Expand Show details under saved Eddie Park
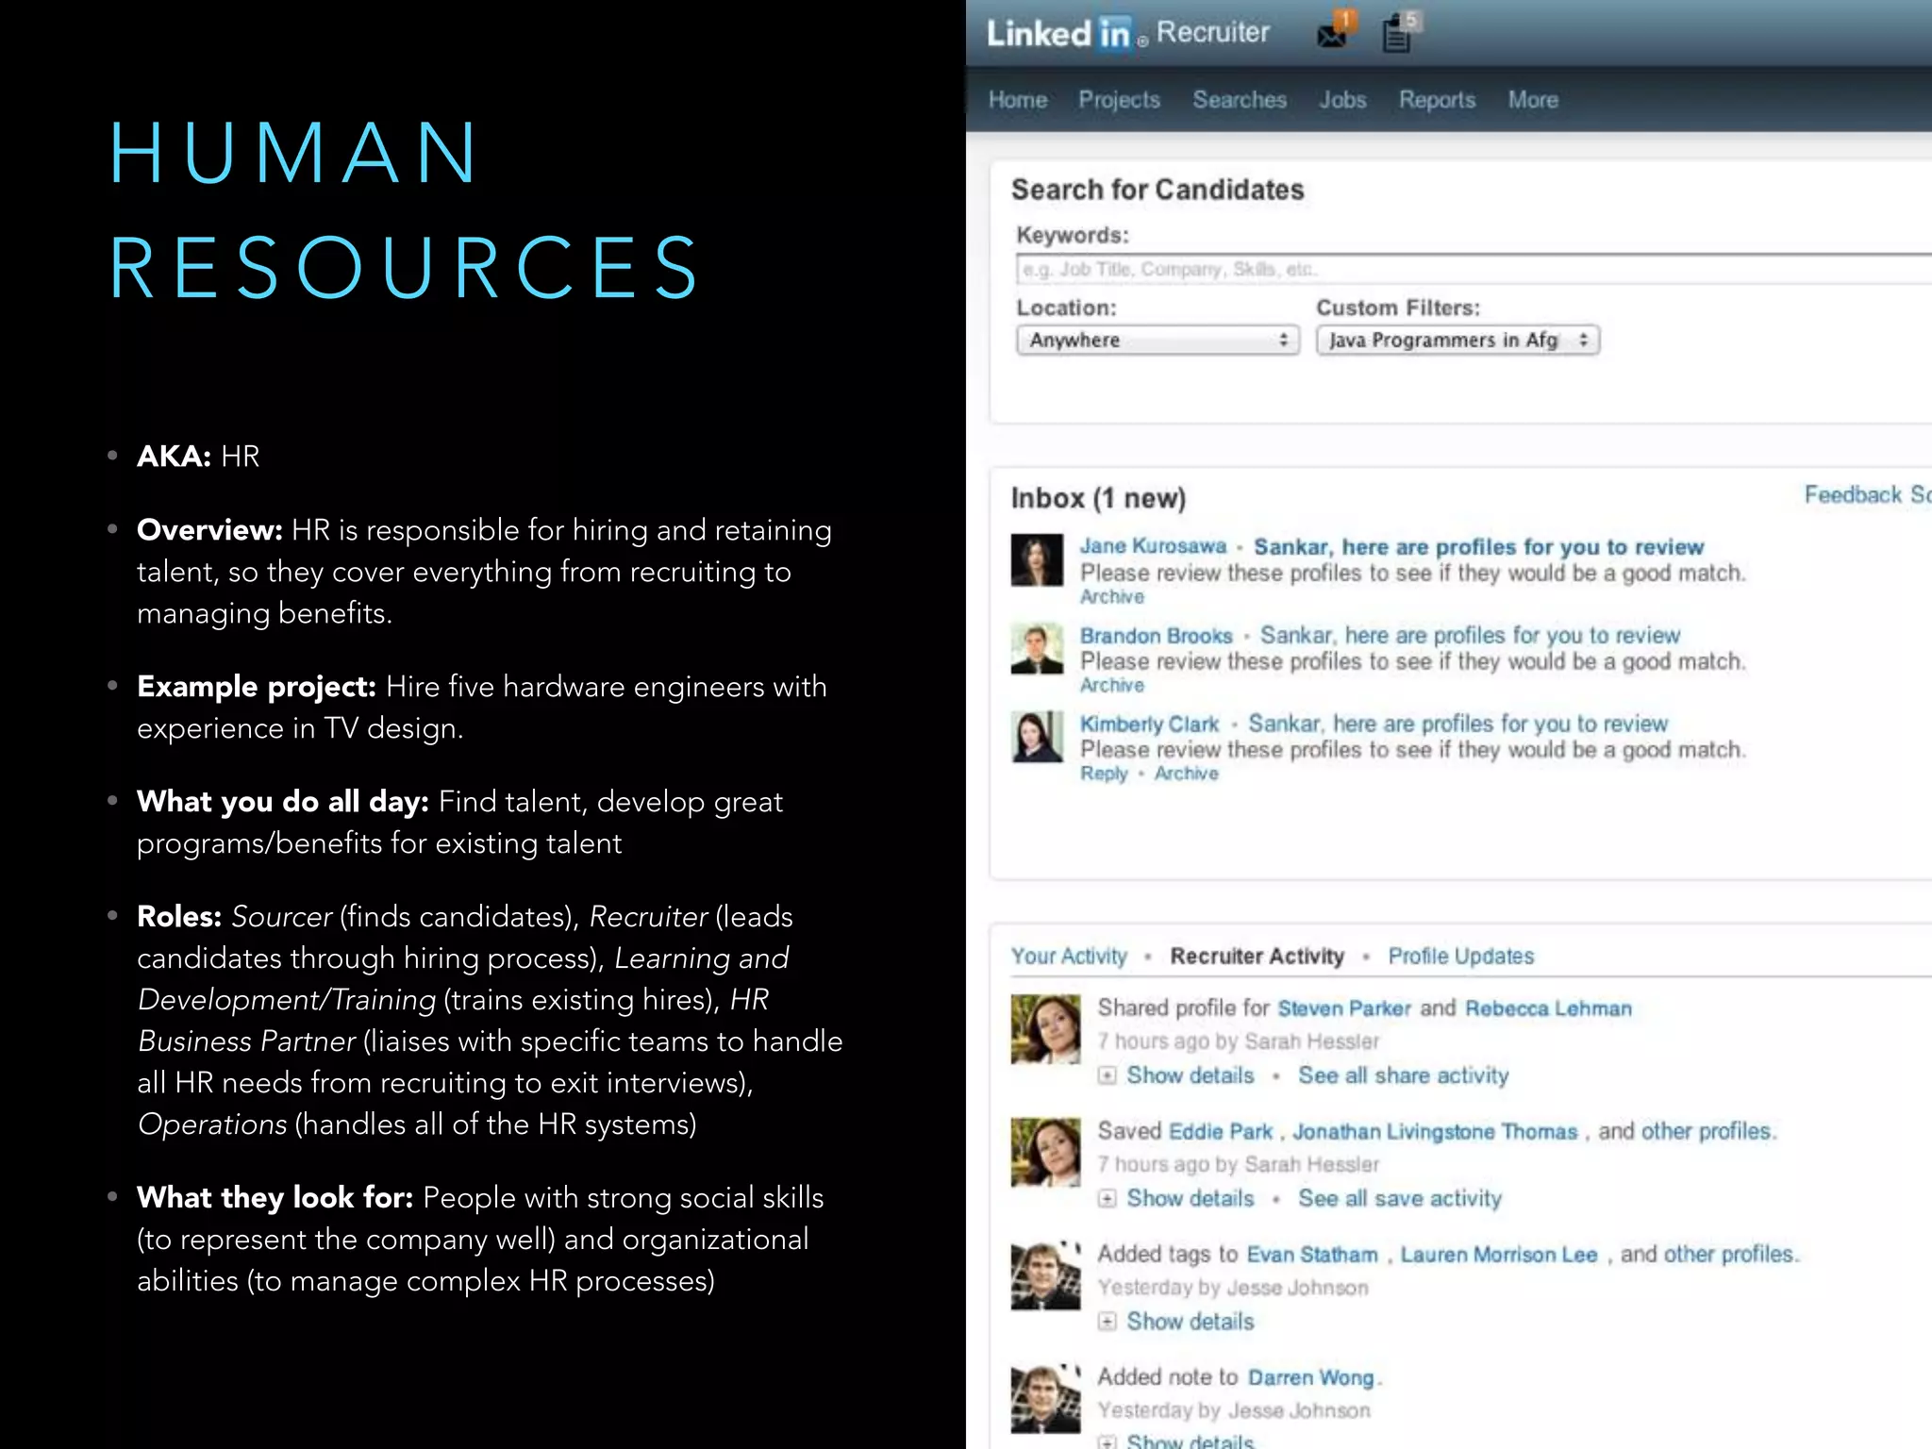1932x1449 pixels. pyautogui.click(x=1189, y=1198)
